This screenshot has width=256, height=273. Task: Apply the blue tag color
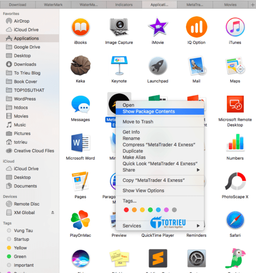(x=158, y=210)
